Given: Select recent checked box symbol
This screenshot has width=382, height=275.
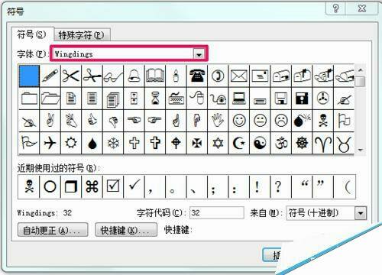Looking at the screenshot, I should 113,186.
